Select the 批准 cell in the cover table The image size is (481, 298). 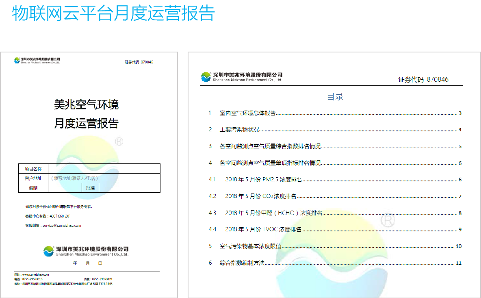(x=90, y=187)
